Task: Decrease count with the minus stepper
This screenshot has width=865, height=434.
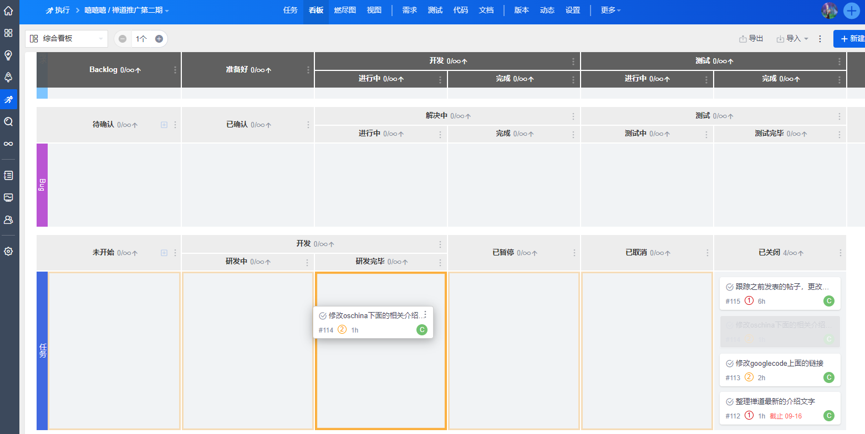Action: 123,39
